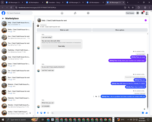Click More options button

tap(120, 30)
